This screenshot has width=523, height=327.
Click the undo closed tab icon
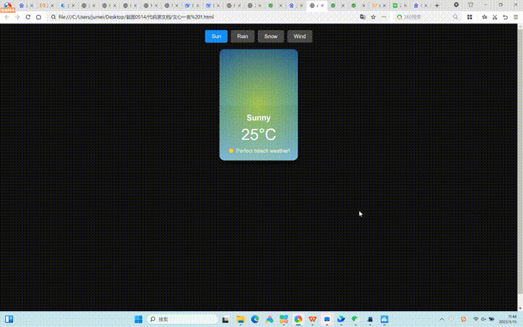point(505,17)
